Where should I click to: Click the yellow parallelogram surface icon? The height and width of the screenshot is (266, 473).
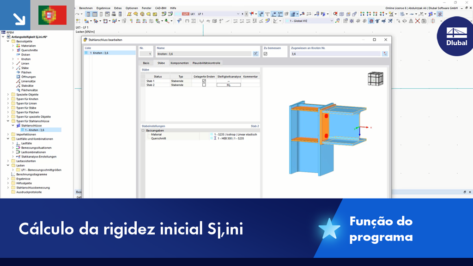coord(129,14)
